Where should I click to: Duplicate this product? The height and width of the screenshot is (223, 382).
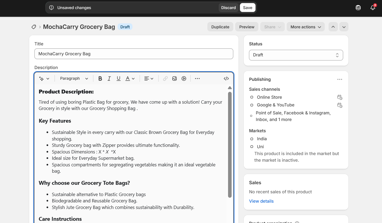click(x=220, y=27)
